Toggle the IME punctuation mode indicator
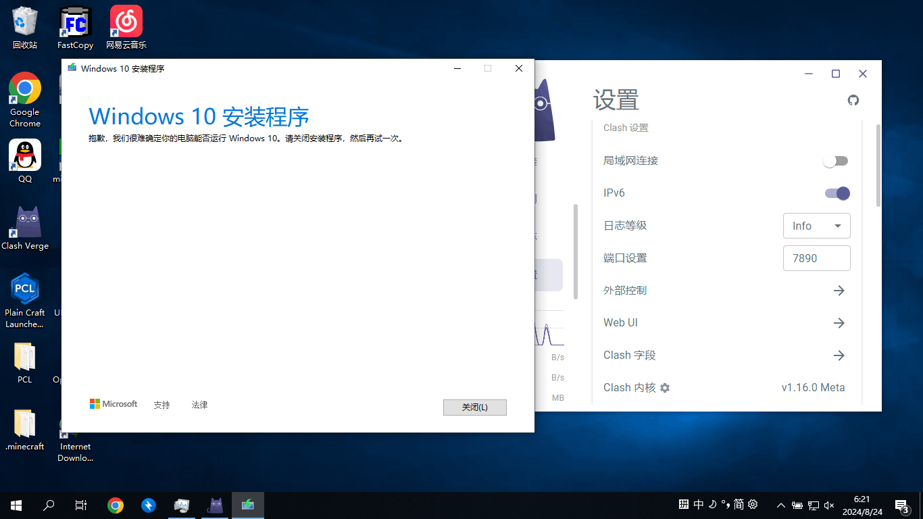This screenshot has width=923, height=519. (x=725, y=504)
